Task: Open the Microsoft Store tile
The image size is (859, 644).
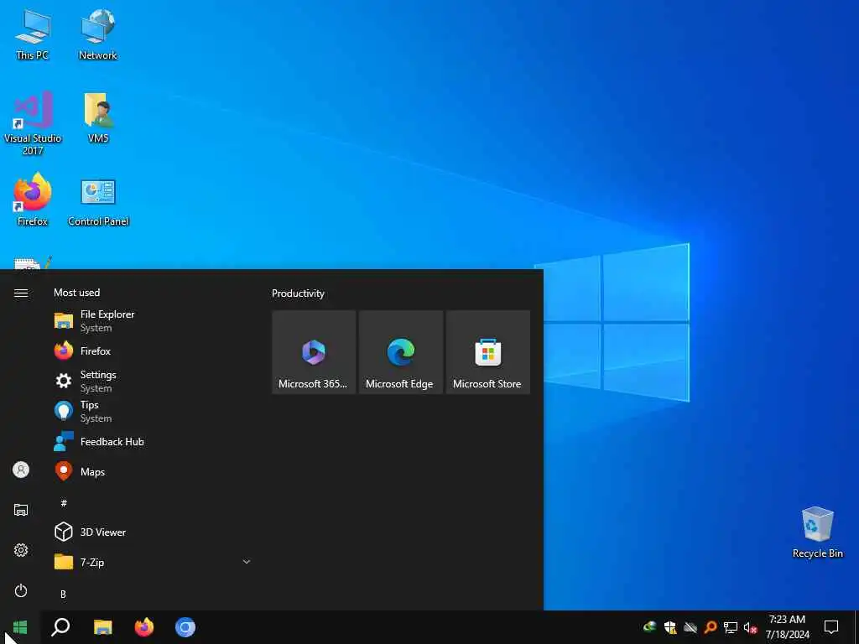Action: (x=487, y=352)
